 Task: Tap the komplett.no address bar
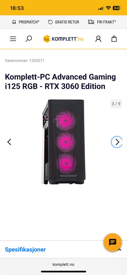(63, 264)
